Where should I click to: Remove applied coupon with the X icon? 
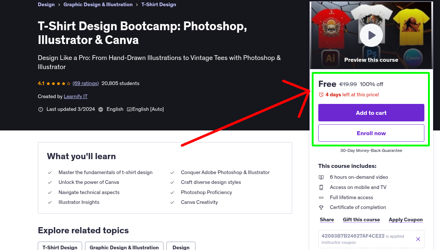418,239
